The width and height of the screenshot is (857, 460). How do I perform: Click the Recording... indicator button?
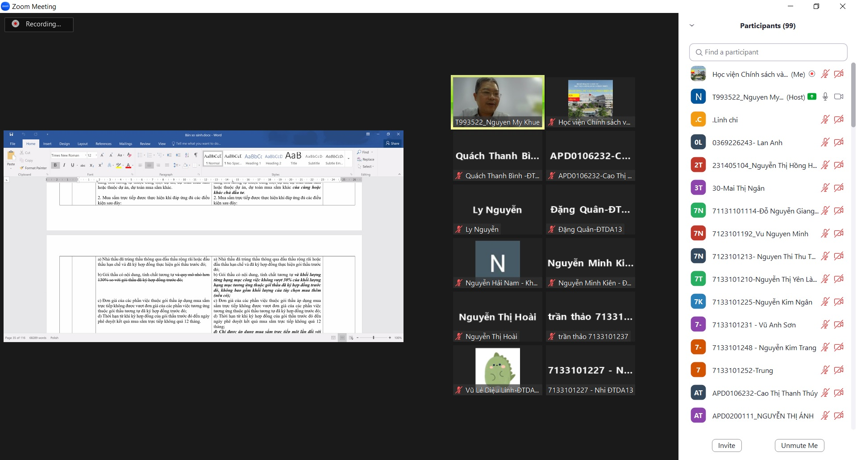click(x=39, y=24)
